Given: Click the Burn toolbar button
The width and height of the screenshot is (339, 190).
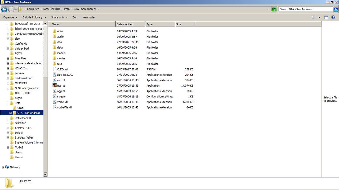Looking at the screenshot, I should coord(75,17).
